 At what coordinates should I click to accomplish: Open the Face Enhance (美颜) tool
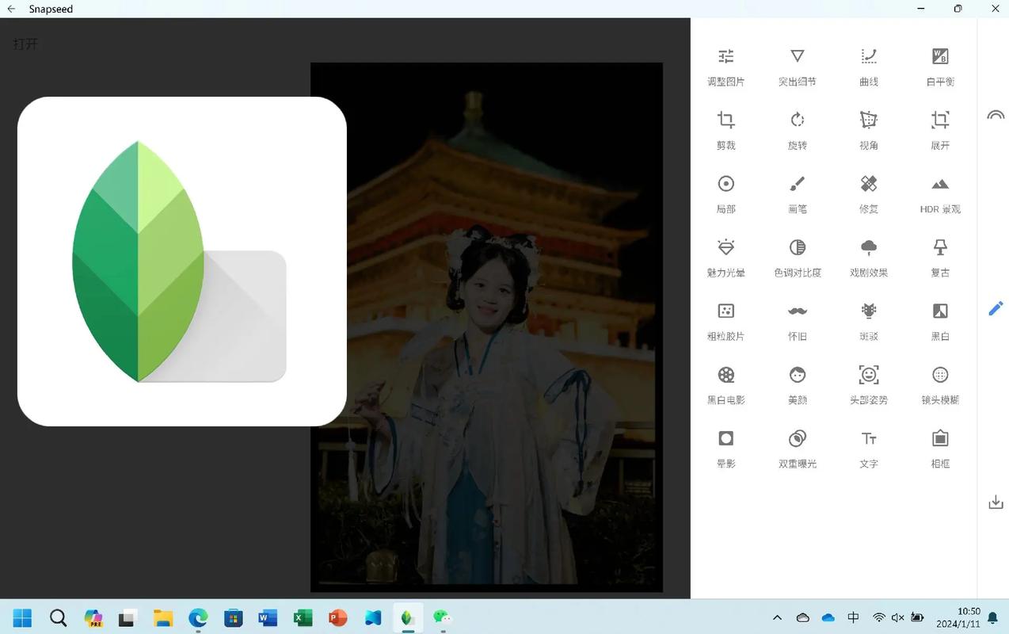point(797,384)
